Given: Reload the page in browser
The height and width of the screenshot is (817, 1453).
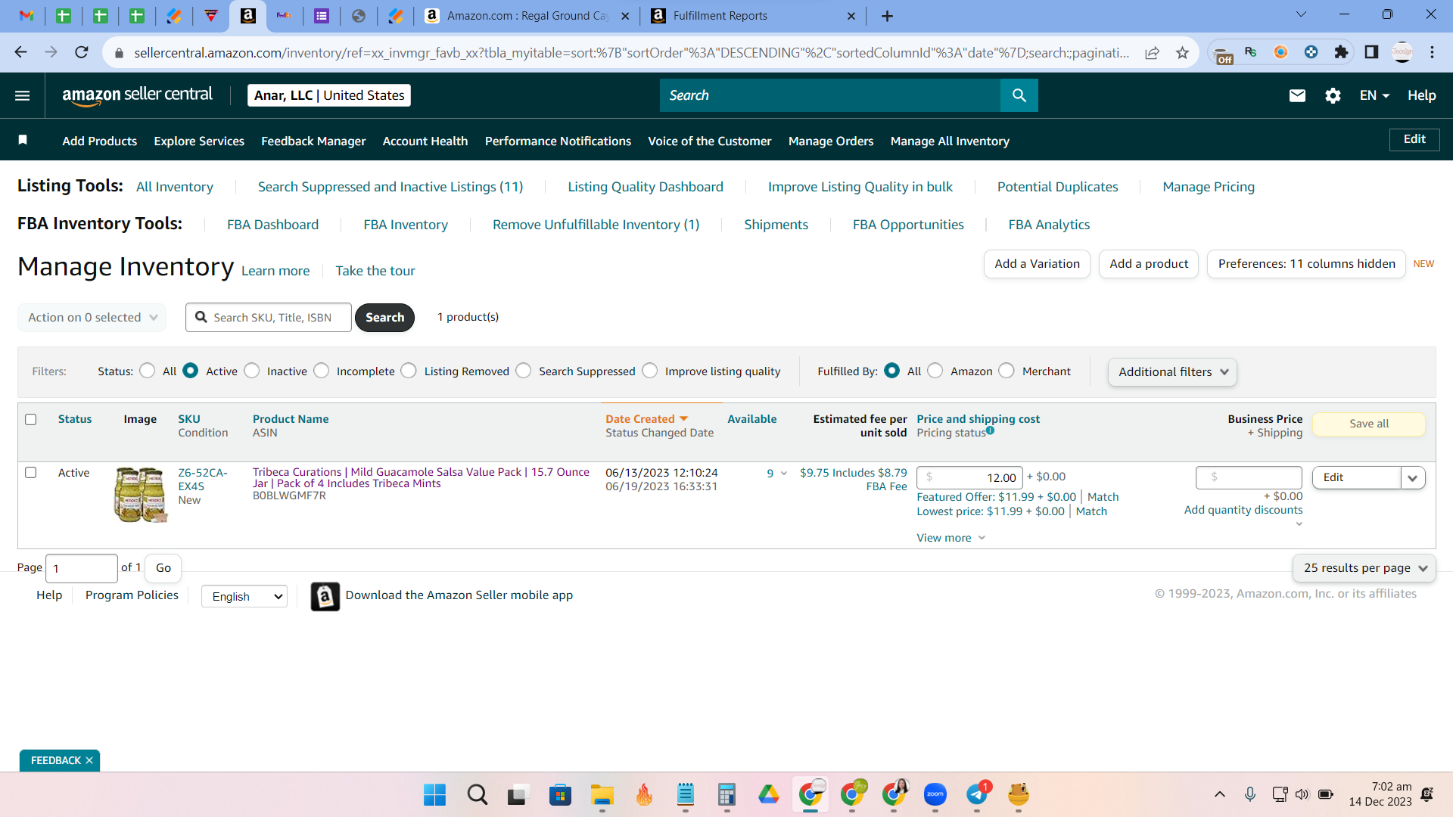Looking at the screenshot, I should [82, 52].
